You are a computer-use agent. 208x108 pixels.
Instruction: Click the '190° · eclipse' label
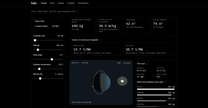tap(124, 63)
